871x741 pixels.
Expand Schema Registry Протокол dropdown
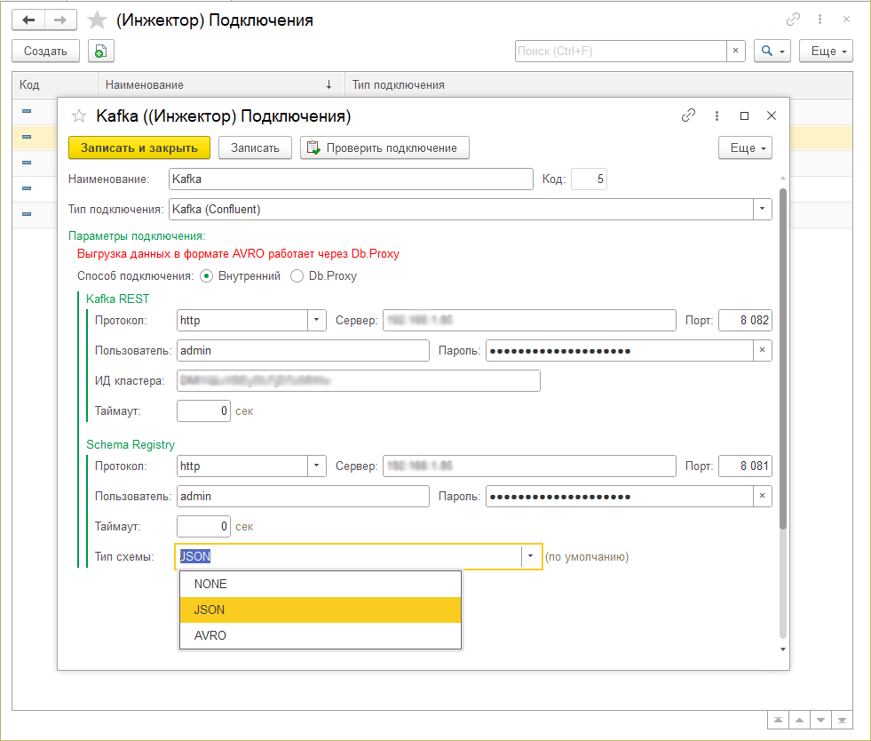point(317,466)
